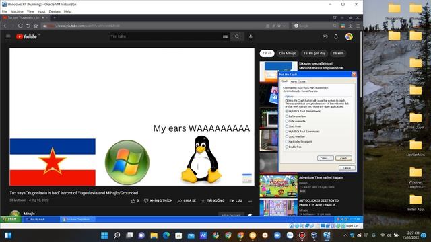
Task: Open the Zalo app on the taskbar
Action: point(290,235)
